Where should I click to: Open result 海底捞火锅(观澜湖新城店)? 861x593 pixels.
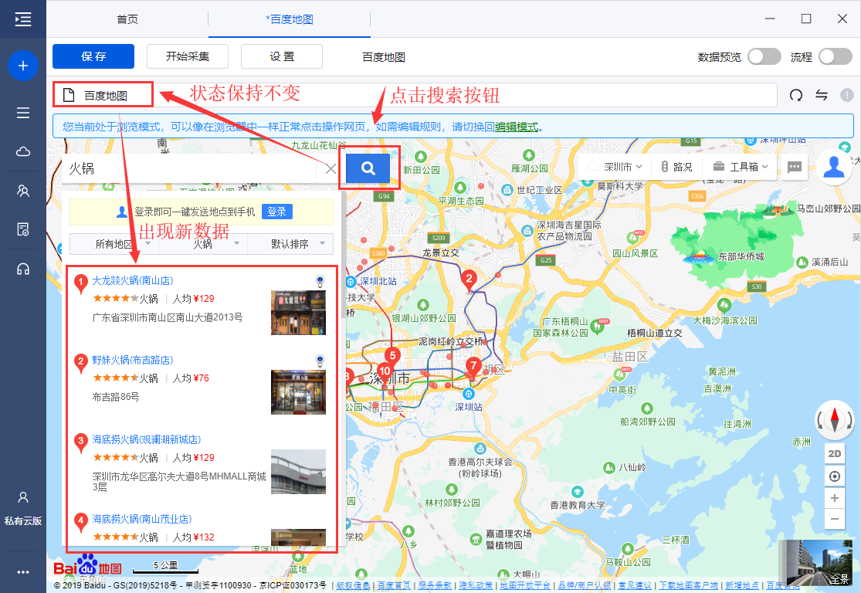point(147,440)
